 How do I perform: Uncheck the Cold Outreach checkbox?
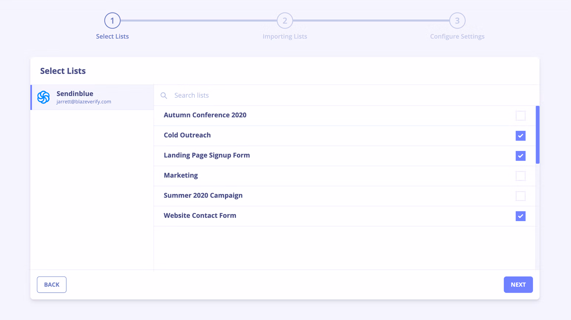(520, 136)
